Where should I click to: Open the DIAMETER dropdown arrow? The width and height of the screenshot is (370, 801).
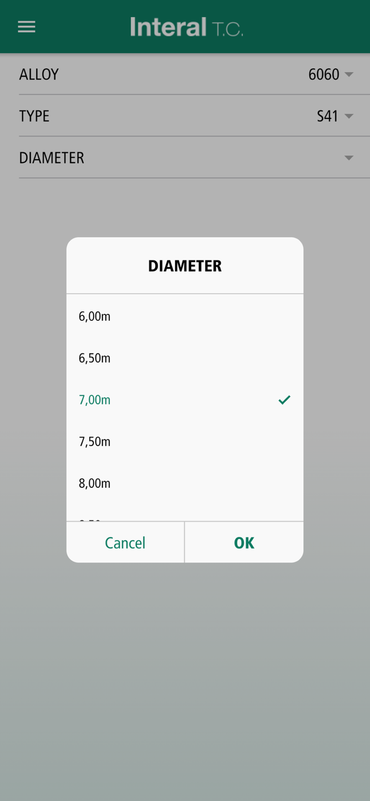pyautogui.click(x=349, y=158)
